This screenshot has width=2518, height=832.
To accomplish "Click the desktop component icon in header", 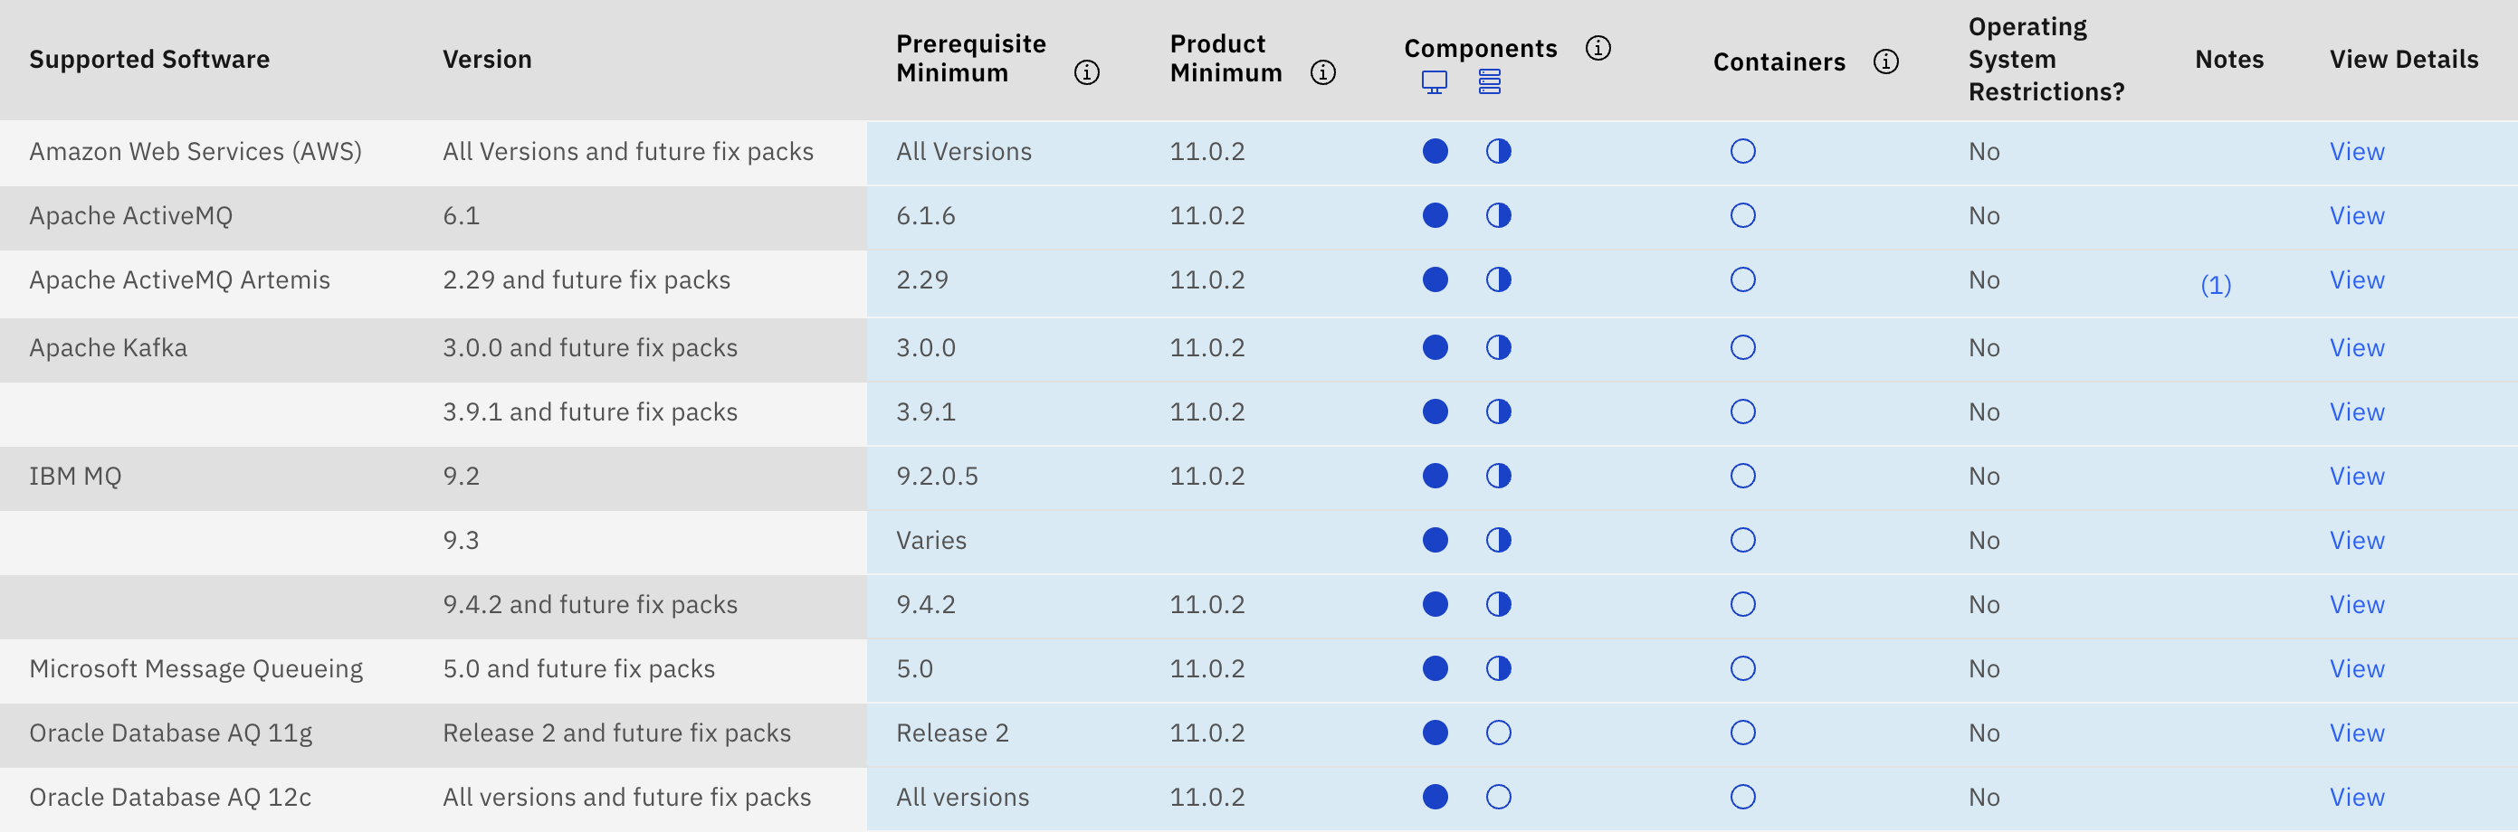I will pos(1434,82).
